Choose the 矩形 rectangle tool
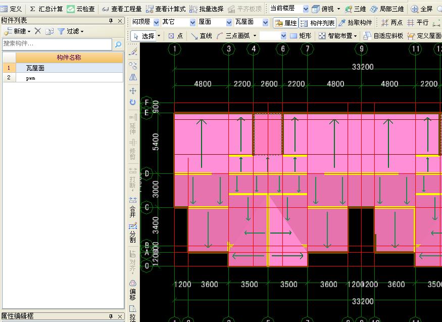 (x=301, y=36)
